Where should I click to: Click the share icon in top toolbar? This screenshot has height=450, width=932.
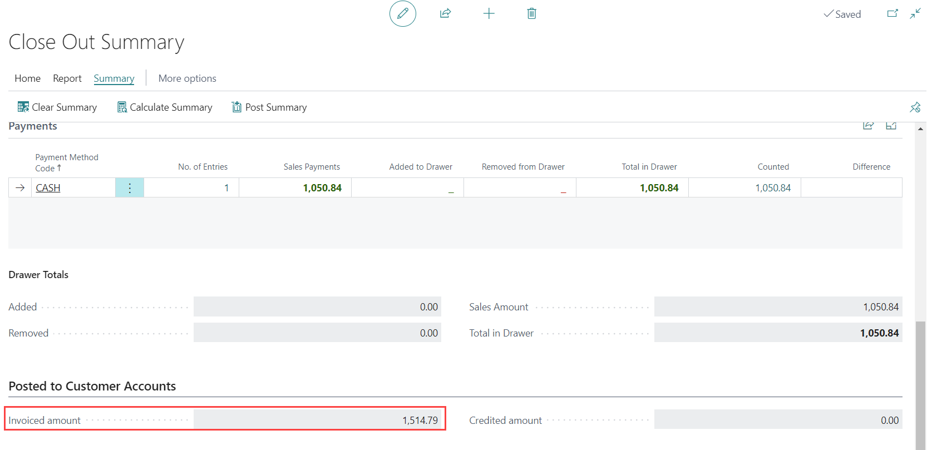point(445,13)
